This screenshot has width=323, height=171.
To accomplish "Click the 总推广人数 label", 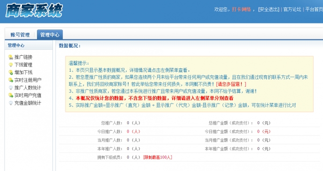I will click(x=112, y=123).
